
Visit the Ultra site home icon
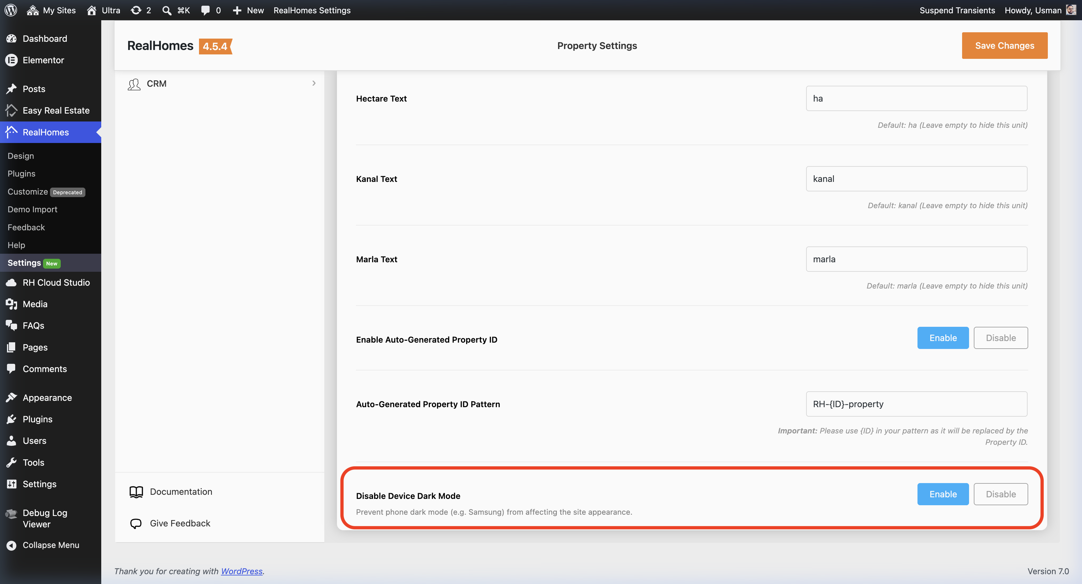pos(91,10)
